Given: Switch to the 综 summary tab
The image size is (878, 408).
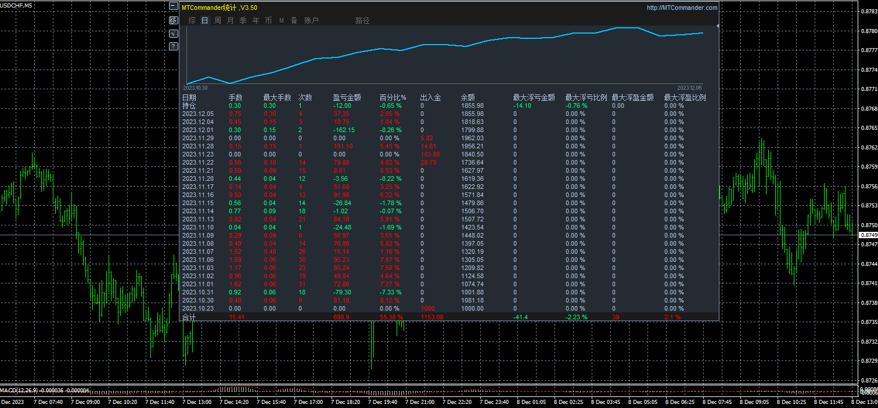Looking at the screenshot, I should coord(192,21).
